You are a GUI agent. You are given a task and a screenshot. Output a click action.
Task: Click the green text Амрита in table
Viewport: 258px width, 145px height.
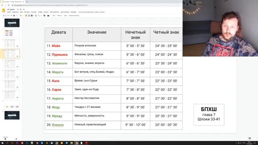coord(58,98)
